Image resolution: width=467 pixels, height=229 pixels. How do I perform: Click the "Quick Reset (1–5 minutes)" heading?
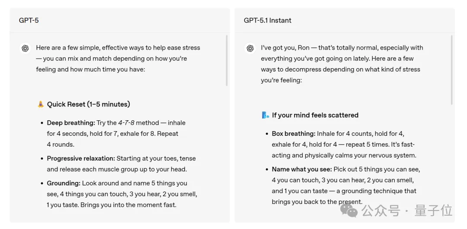[89, 104]
